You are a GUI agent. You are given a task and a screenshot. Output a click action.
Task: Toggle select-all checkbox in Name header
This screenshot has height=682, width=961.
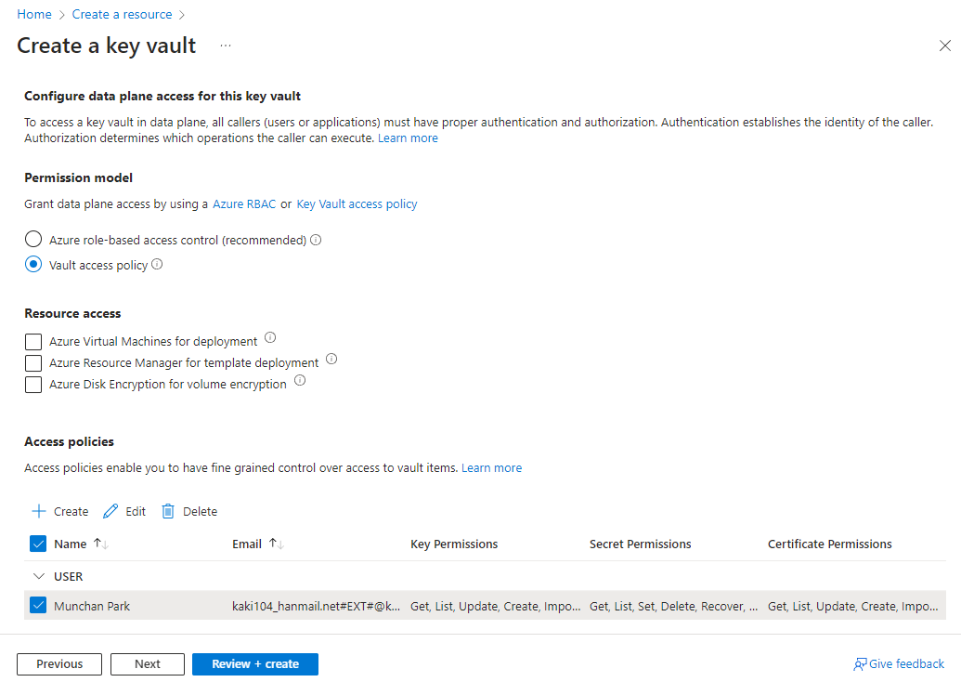tap(38, 544)
